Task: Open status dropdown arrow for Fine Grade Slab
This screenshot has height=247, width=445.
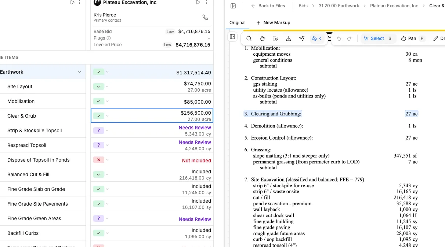Action: tap(107, 189)
